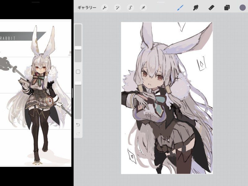Click the brush size slider handle
Viewport: 248px width, 186px height.
[78, 48]
